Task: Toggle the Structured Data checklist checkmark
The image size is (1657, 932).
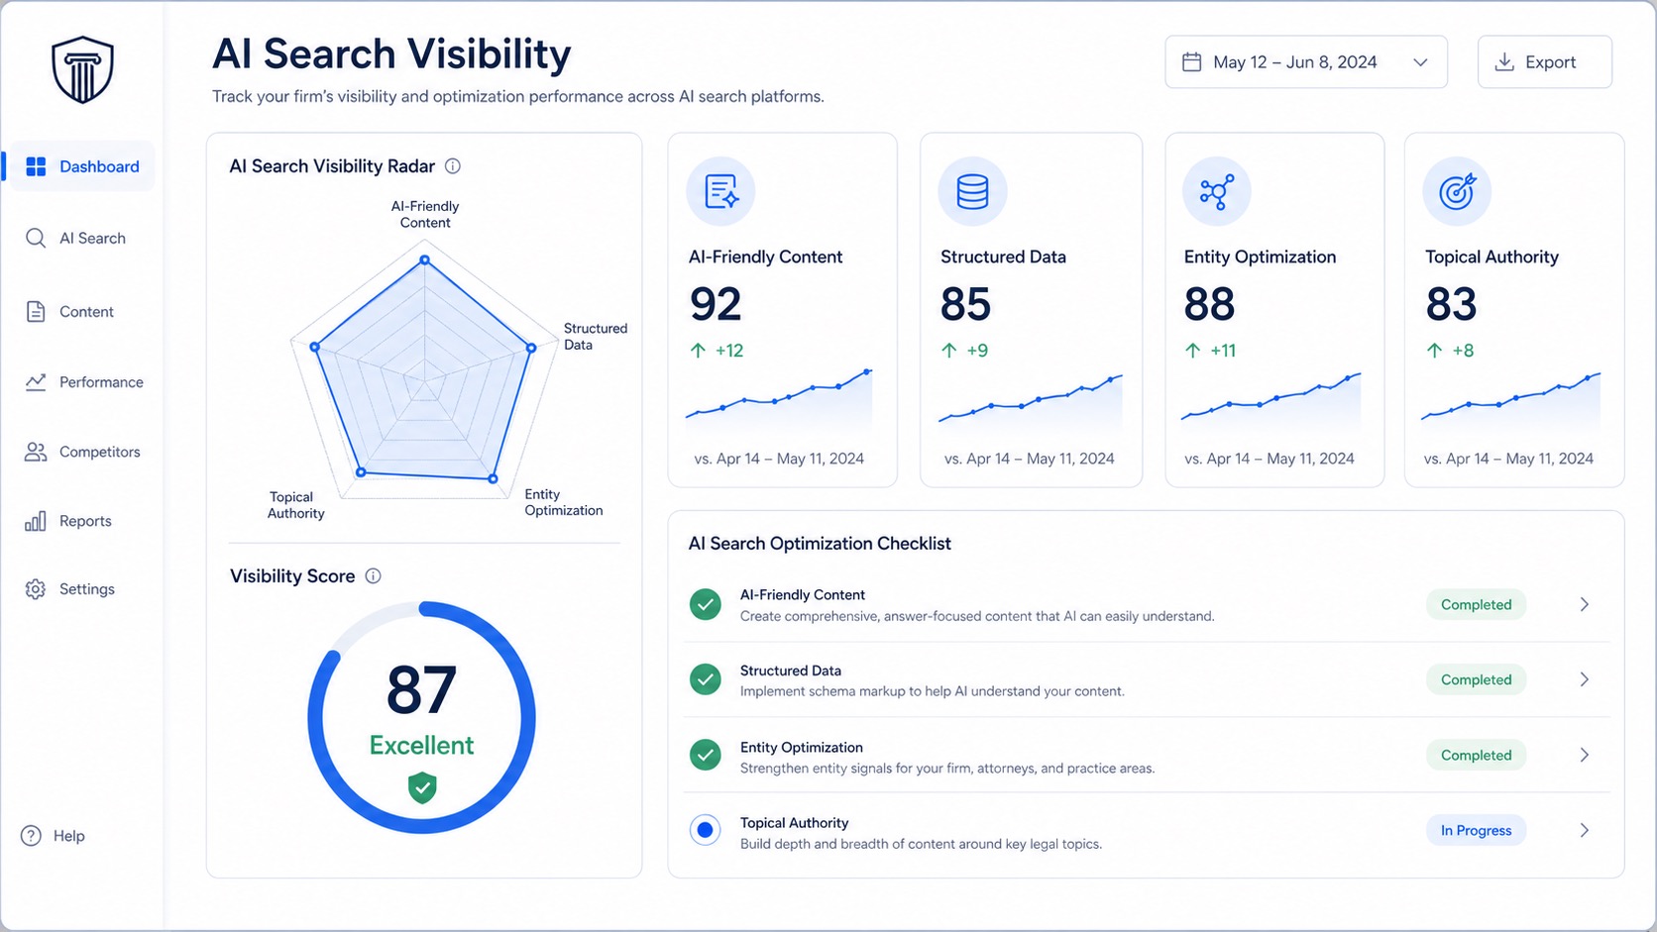Action: pyautogui.click(x=706, y=679)
